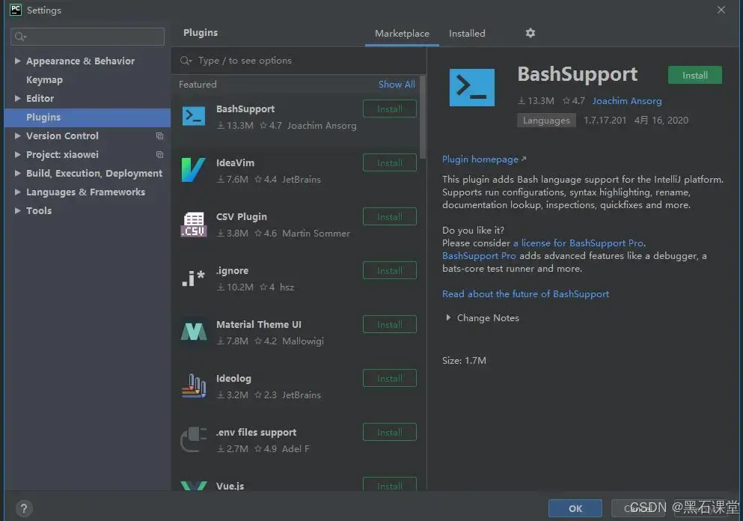The image size is (743, 521).
Task: Click the CSV Plugin icon
Action: pyautogui.click(x=194, y=225)
